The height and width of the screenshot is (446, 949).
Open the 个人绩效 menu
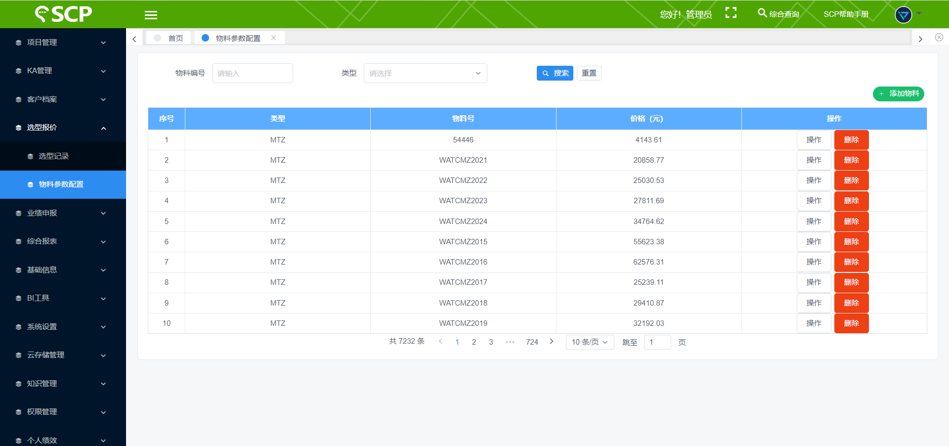[x=63, y=440]
